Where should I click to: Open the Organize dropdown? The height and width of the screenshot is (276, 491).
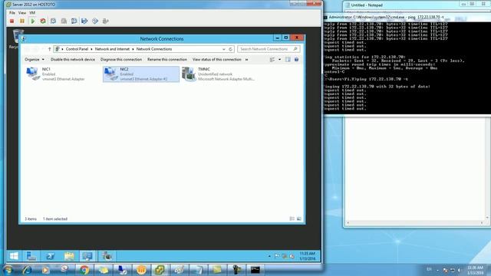click(35, 60)
